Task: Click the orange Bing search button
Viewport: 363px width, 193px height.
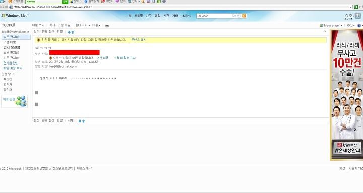Action: click(244, 16)
